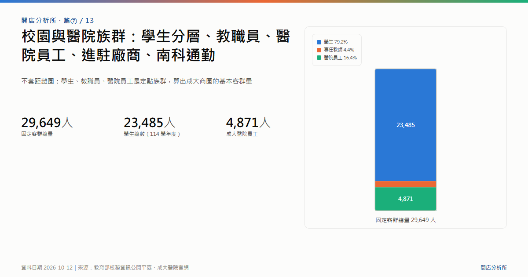
Task: Click the green 4,871 bar segment
Action: [406, 199]
